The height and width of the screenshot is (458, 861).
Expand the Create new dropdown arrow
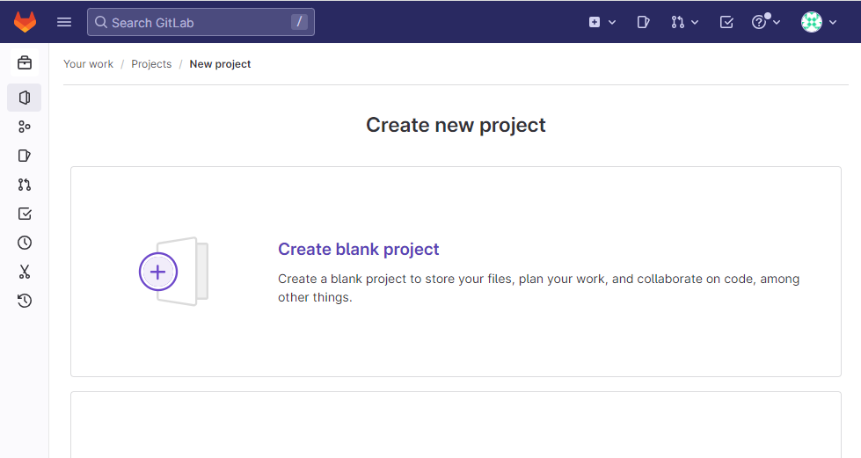pos(612,23)
